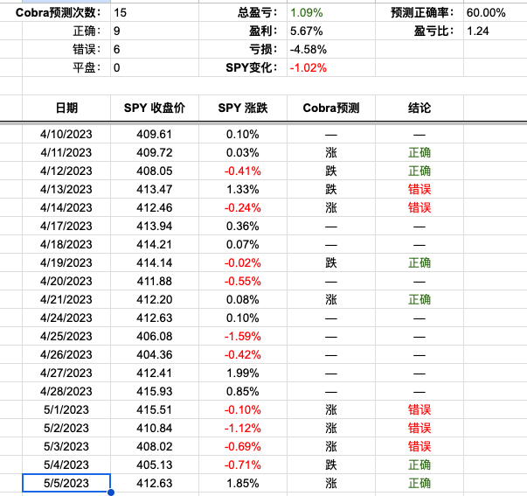Select the closing price 415.93
The image size is (527, 496).
[155, 391]
